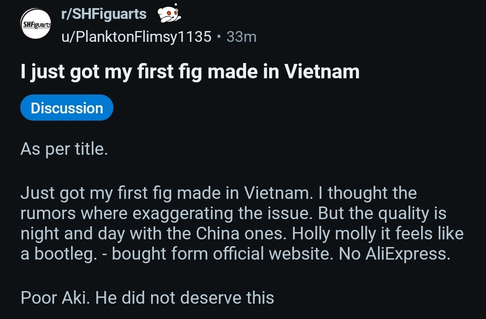Open the u/PlanktonFlimsy1135 user profile

(x=136, y=36)
